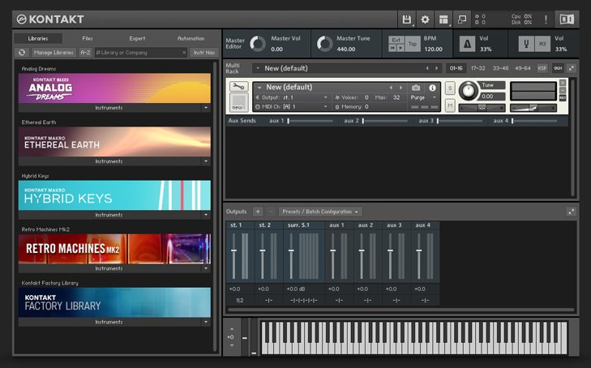Click the exclamation panic button

[x=546, y=19]
